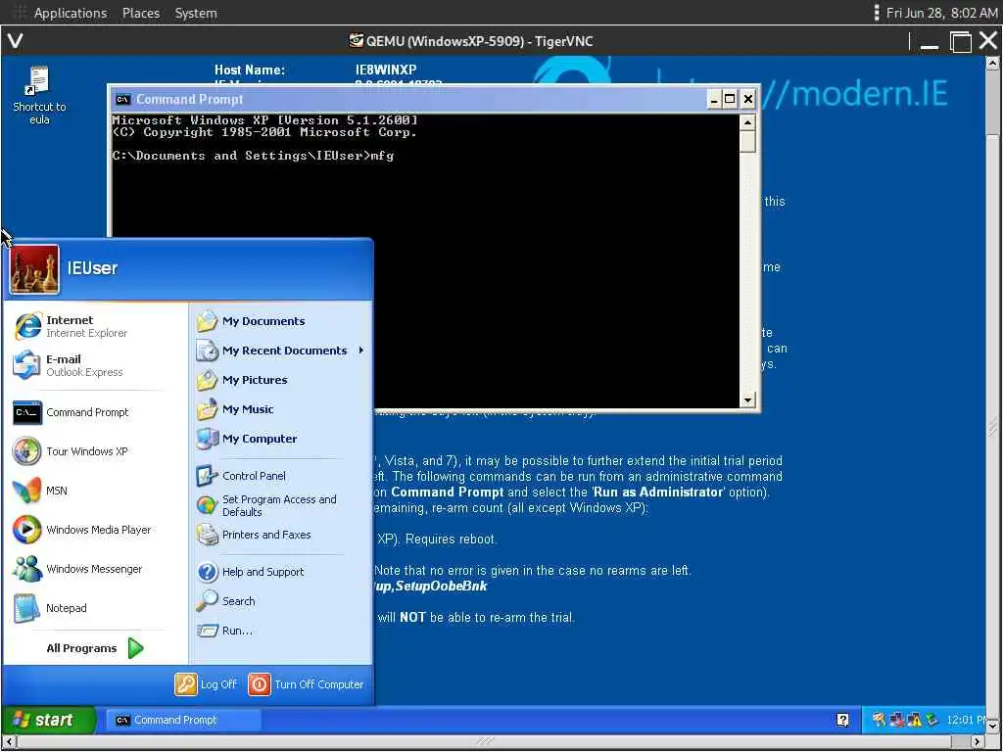This screenshot has height=752, width=1003.
Task: Click the XP taskbar clock showing 12:01
Action: click(965, 720)
